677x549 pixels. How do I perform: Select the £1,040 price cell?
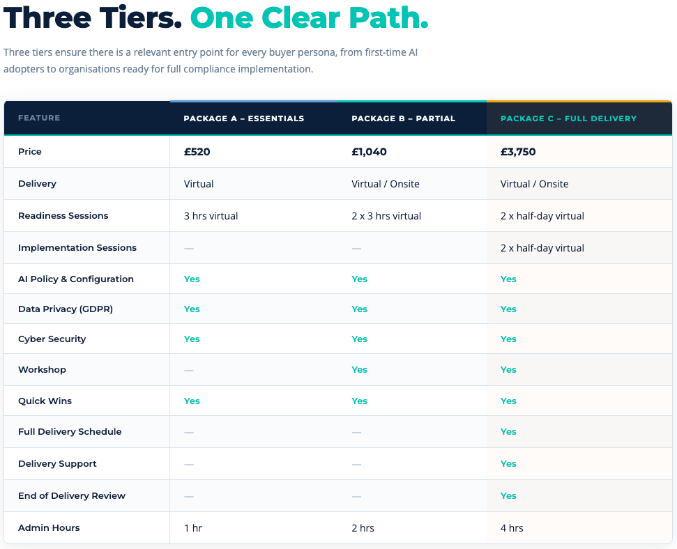[369, 152]
